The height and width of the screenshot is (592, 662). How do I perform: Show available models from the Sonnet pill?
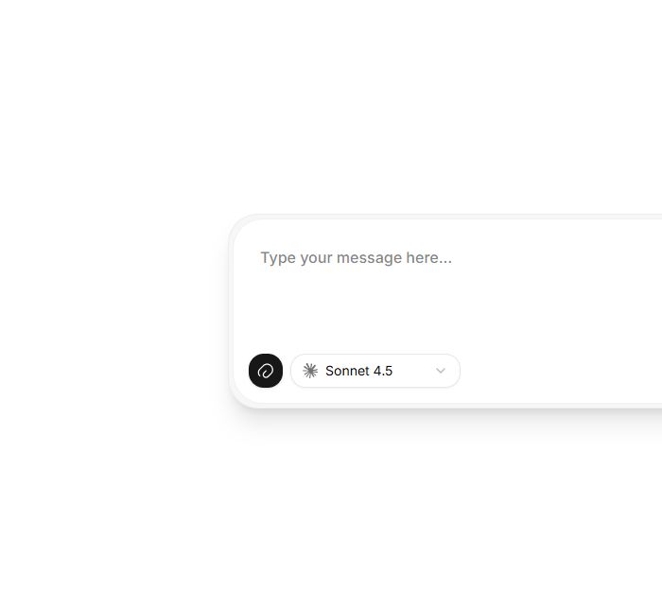coord(375,371)
